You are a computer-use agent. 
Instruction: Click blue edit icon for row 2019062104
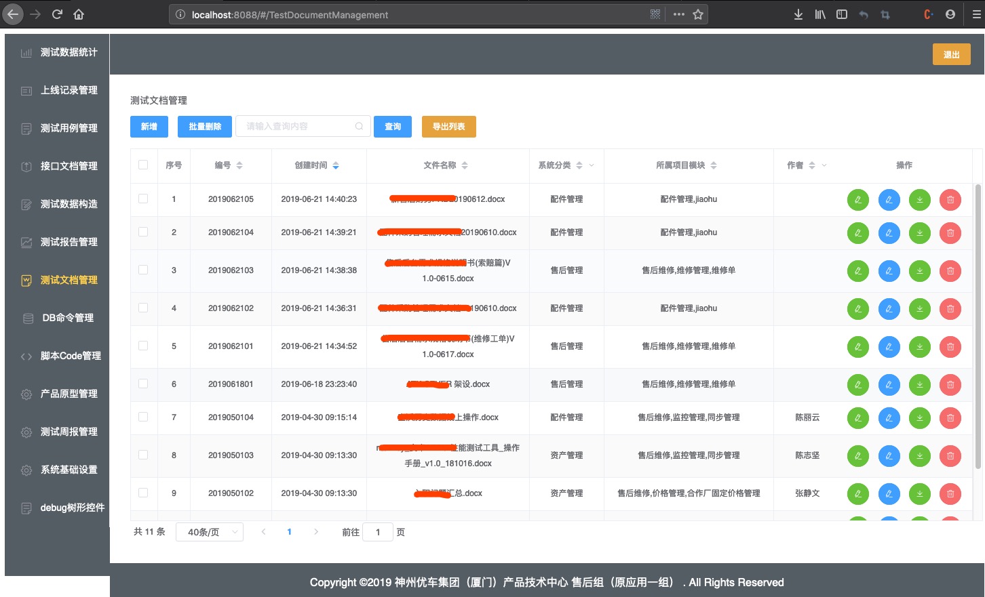(x=889, y=233)
